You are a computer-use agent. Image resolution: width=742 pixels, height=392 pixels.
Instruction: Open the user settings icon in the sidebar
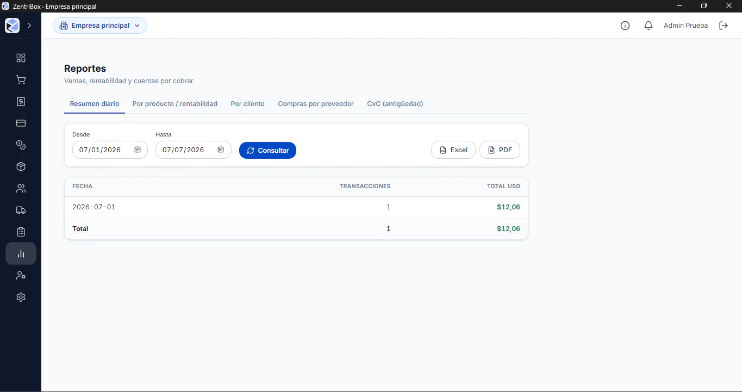(21, 276)
